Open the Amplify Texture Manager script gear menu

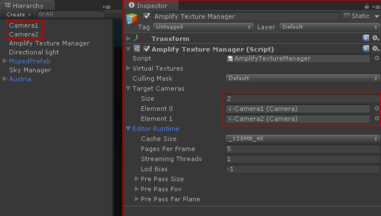[x=376, y=49]
